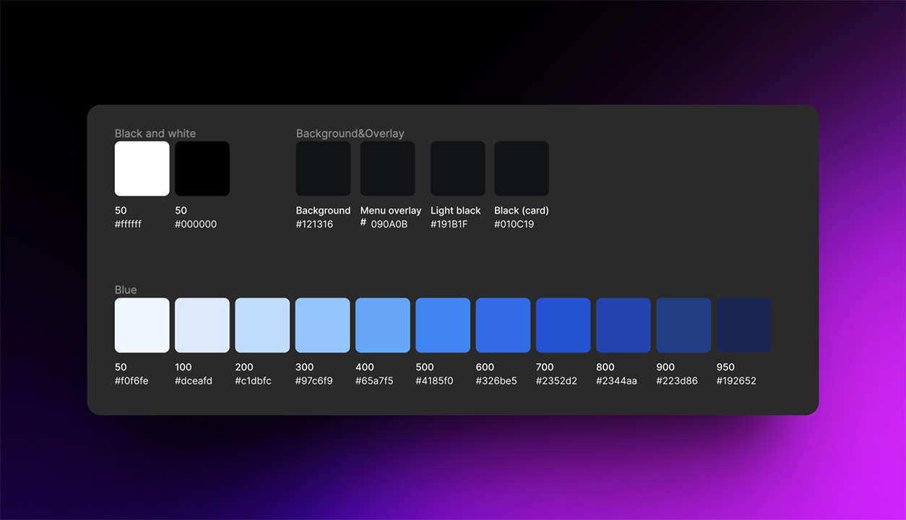Click the Blue 300 #97c6f9 swatch
906x520 pixels.
point(322,325)
